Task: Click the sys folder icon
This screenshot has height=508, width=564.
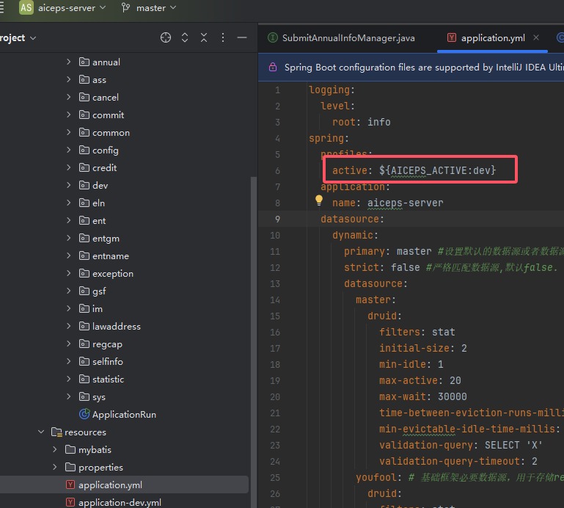Action: pos(84,396)
